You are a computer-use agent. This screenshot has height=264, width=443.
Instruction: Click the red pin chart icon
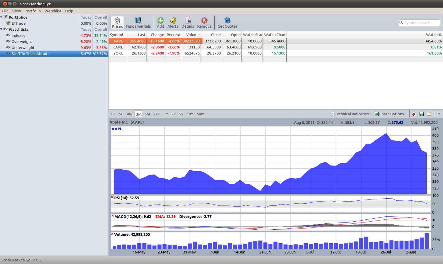click(414, 114)
